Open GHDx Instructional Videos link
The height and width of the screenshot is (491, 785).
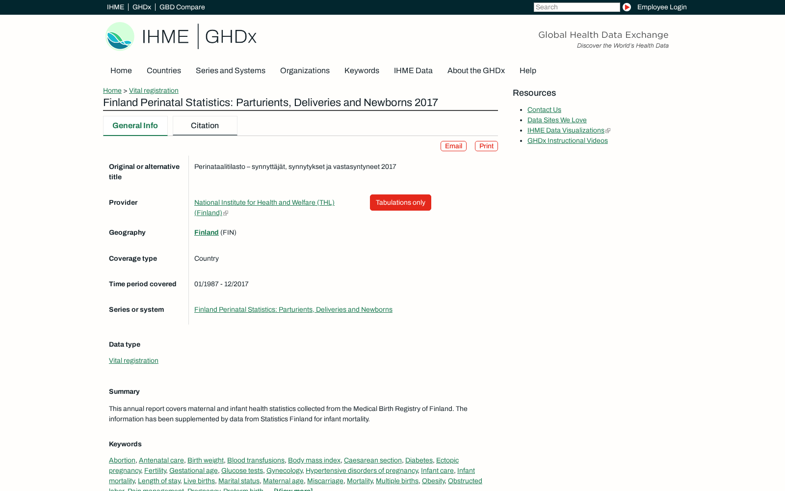[567, 141]
